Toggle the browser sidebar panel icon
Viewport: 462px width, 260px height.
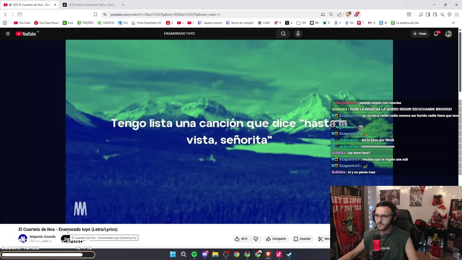(428, 14)
